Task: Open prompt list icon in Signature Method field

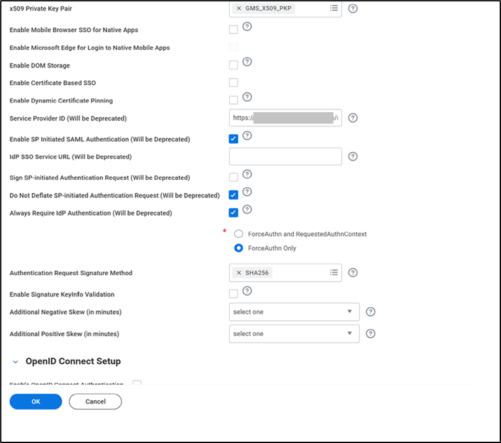Action: click(334, 272)
